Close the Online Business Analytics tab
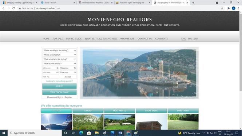 (112, 3)
